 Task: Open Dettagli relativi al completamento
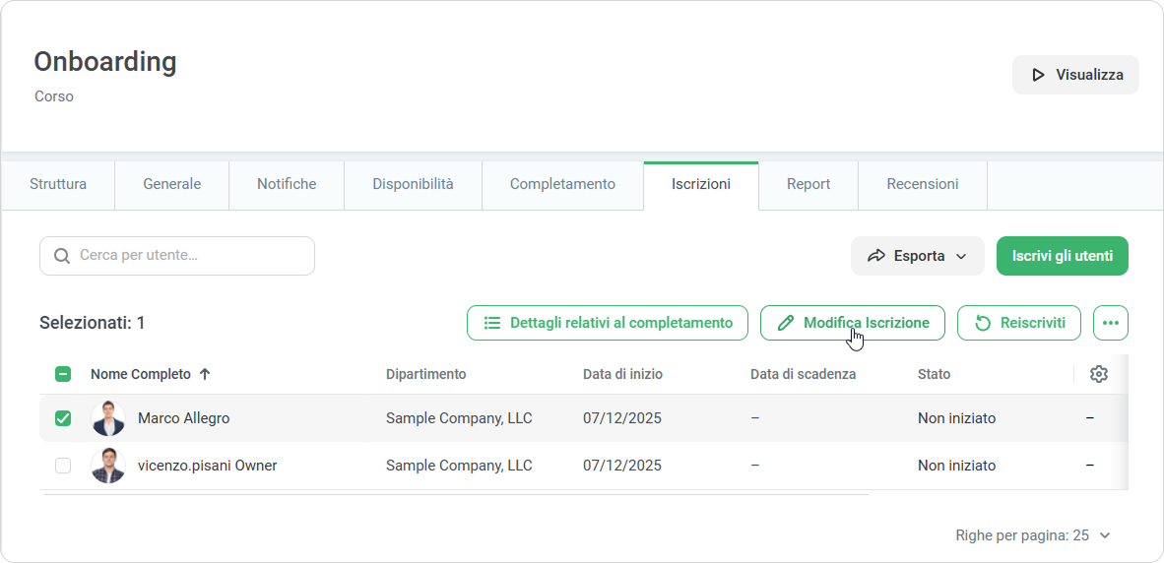click(x=608, y=323)
